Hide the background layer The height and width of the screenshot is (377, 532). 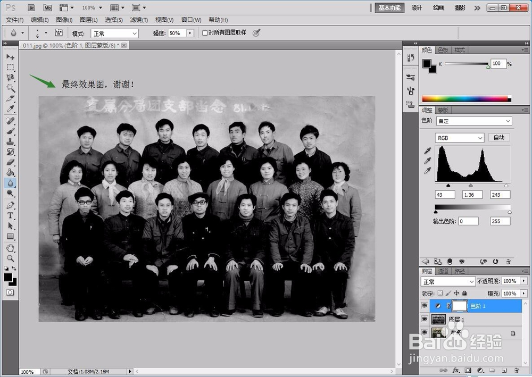(x=424, y=332)
